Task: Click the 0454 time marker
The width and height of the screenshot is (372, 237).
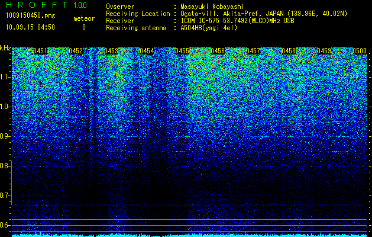Action: (x=147, y=51)
